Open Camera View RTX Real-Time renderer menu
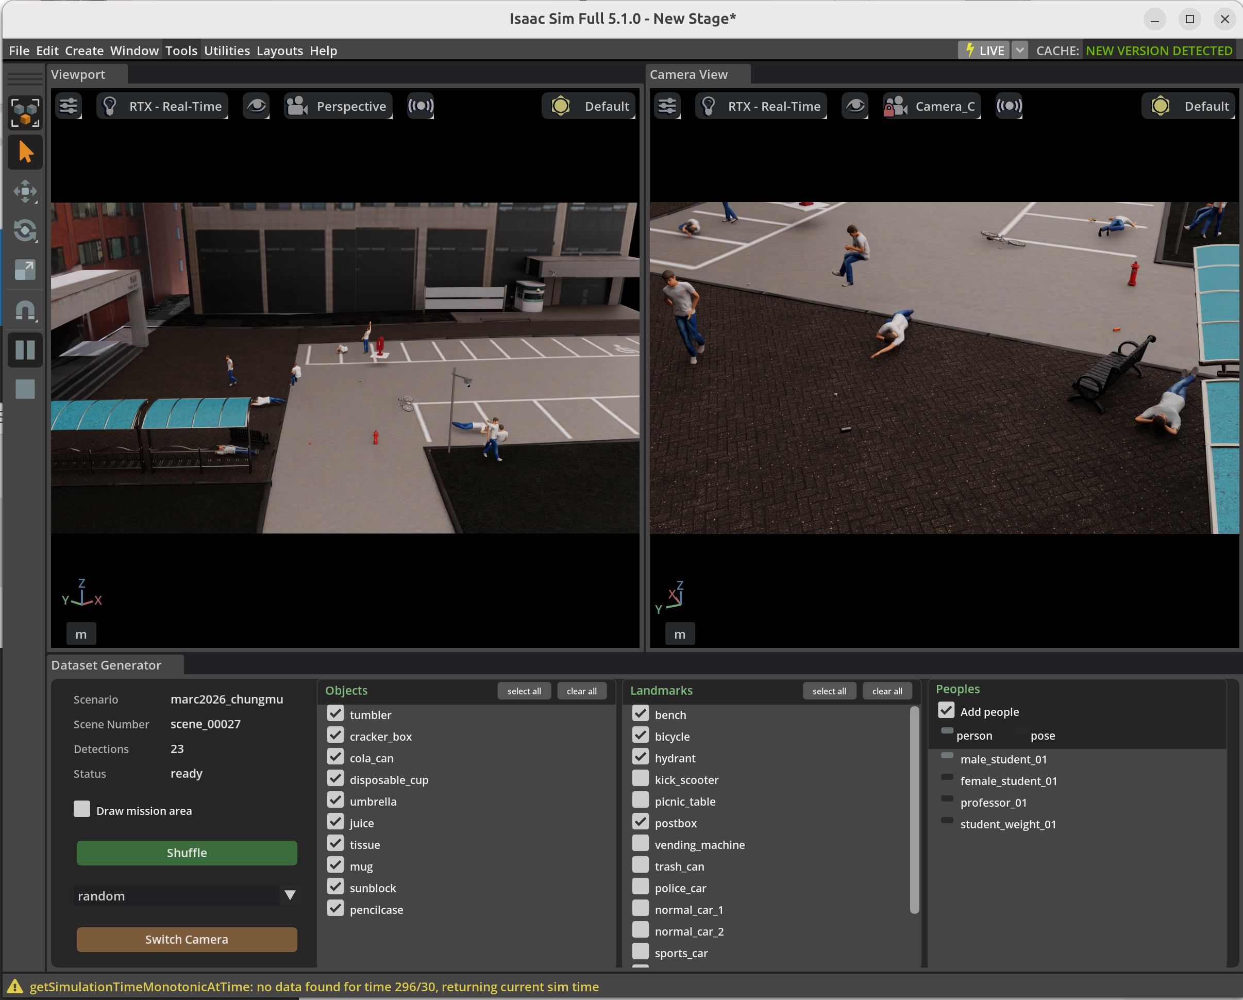This screenshot has width=1243, height=1000. [761, 106]
